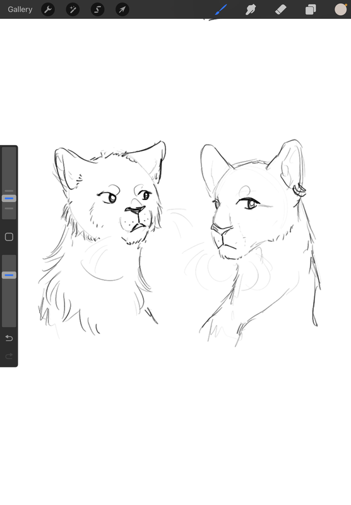Open the Adjustments magic wand menu

pos(73,9)
